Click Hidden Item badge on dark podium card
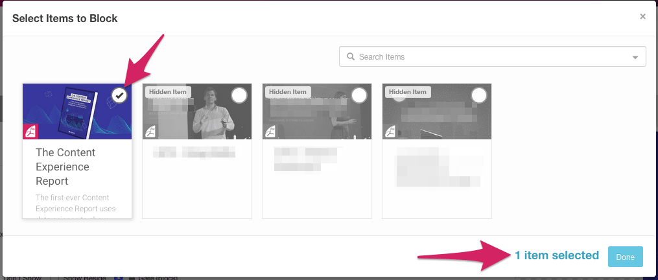This screenshot has height=280, width=658. 408,92
